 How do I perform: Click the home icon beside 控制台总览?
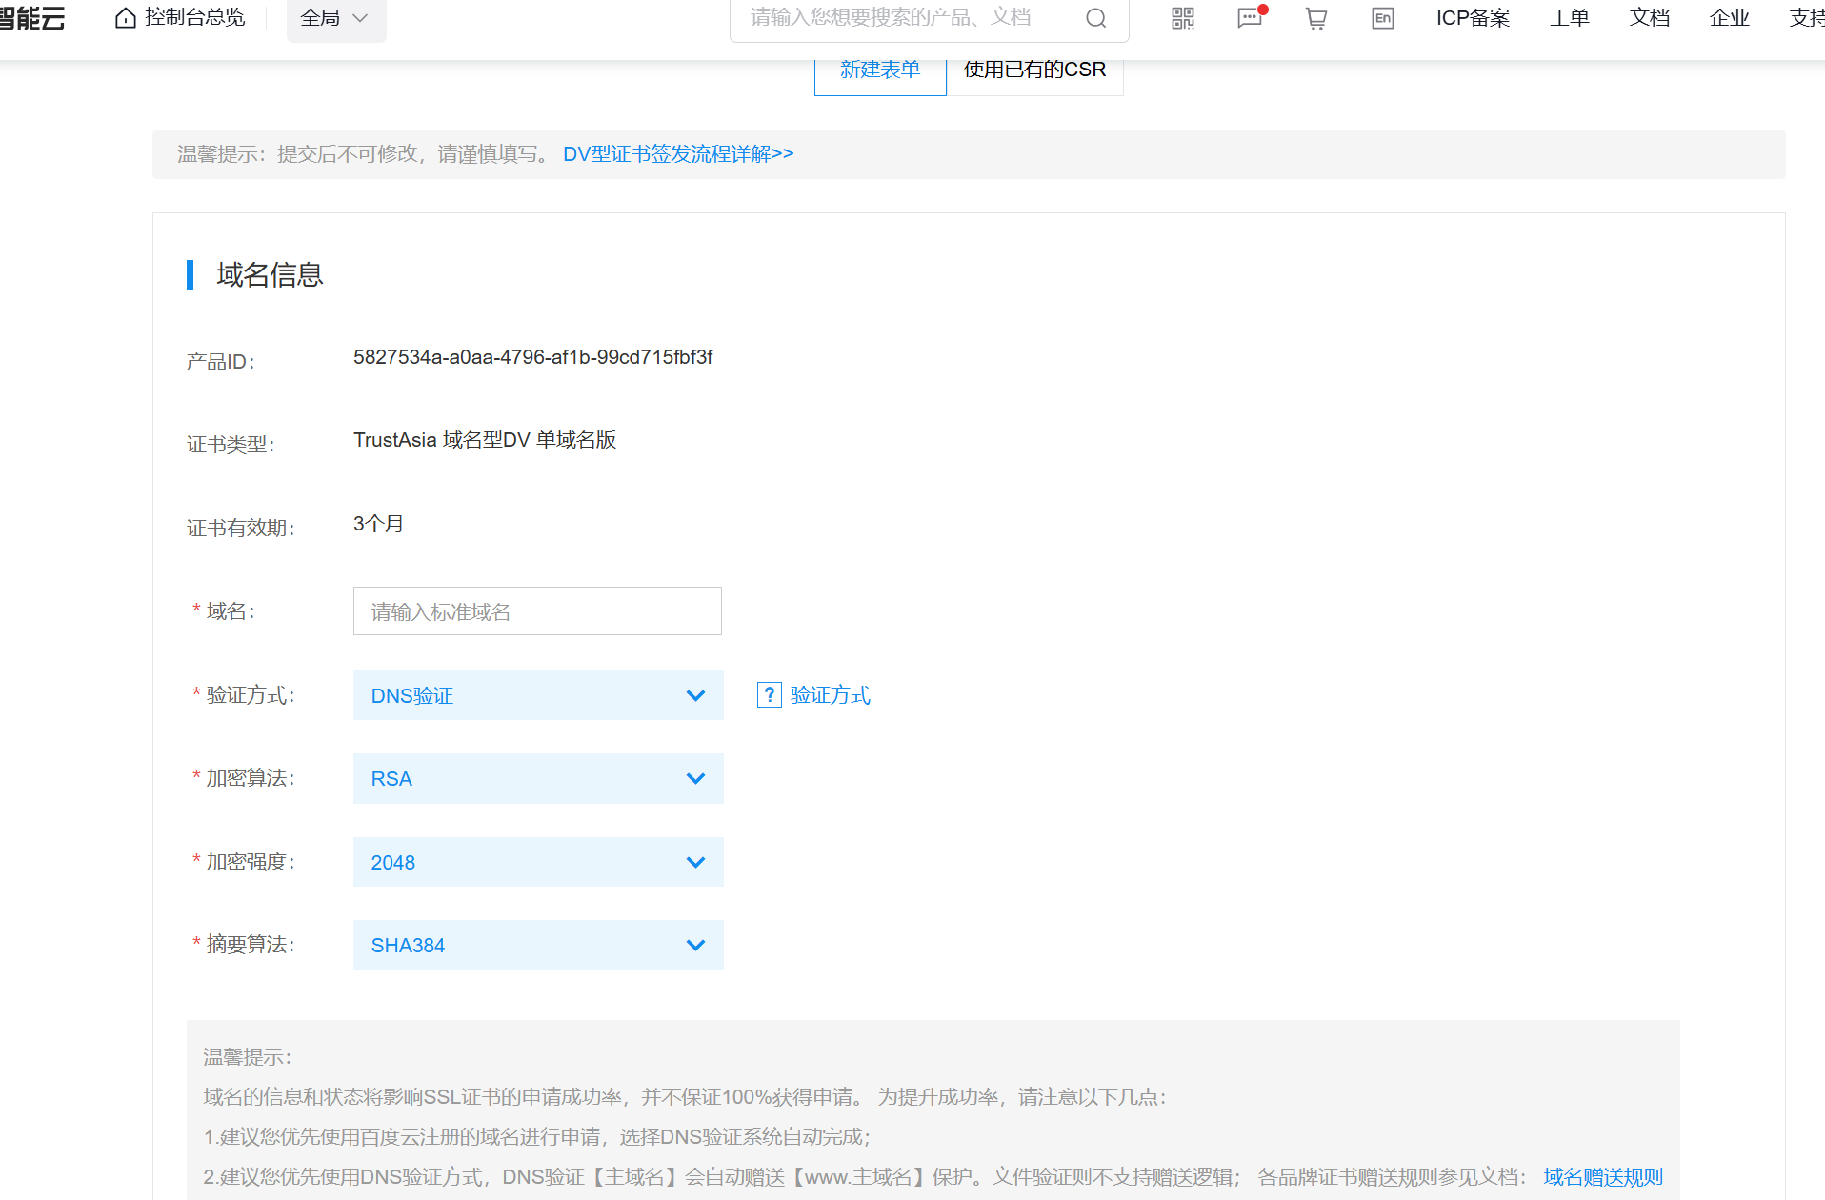click(x=125, y=17)
